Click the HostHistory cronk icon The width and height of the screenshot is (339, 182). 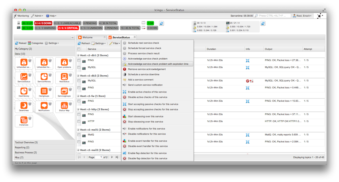(24, 91)
